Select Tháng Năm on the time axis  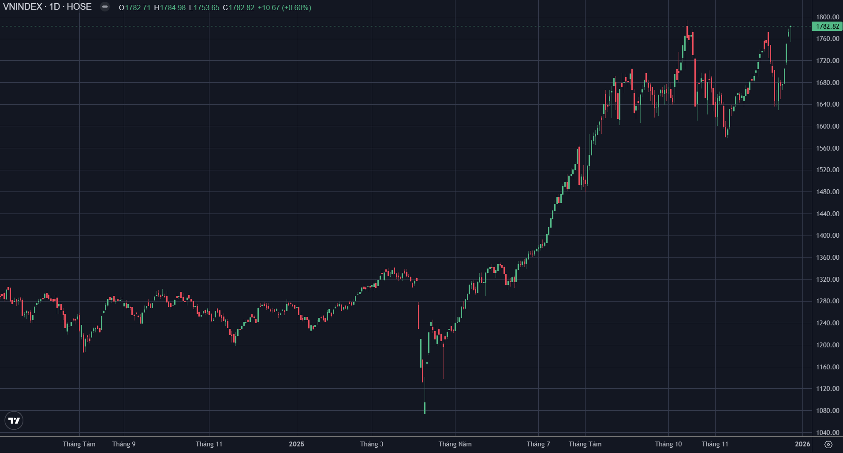(455, 444)
